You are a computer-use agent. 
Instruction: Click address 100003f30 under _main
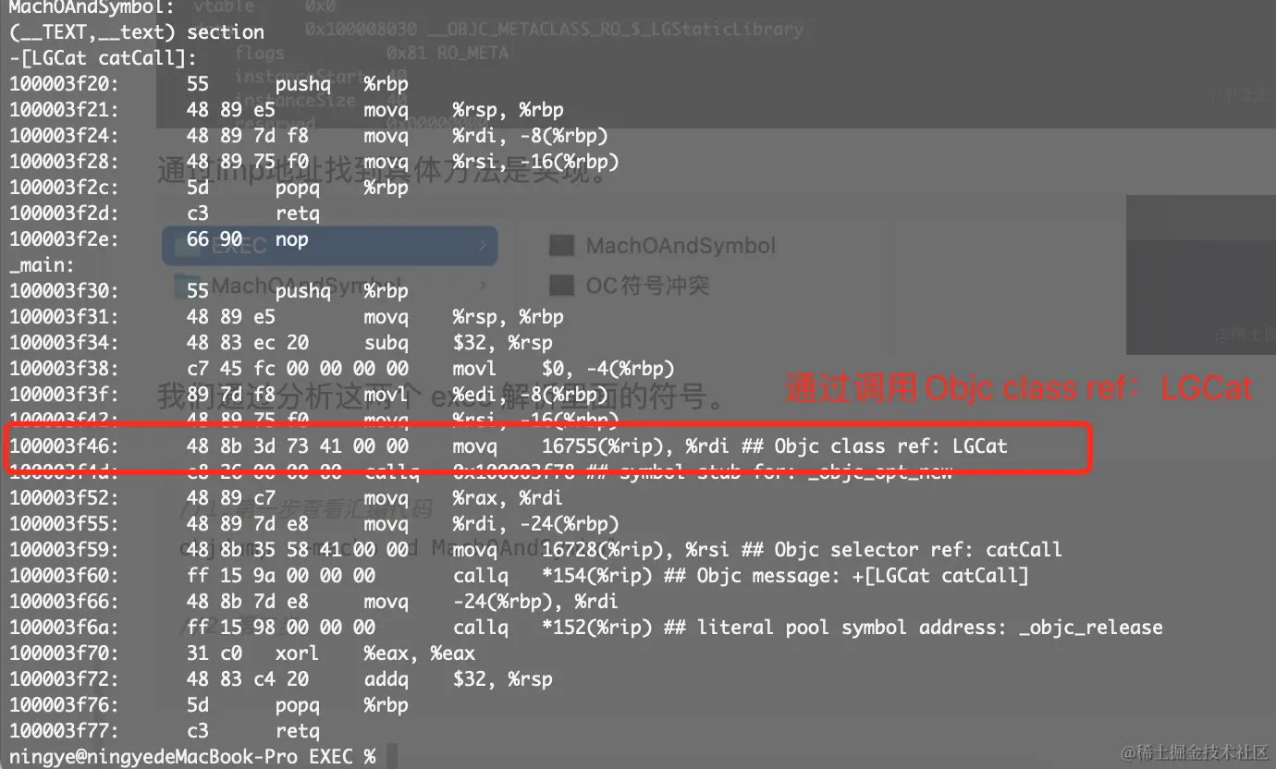pyautogui.click(x=64, y=291)
